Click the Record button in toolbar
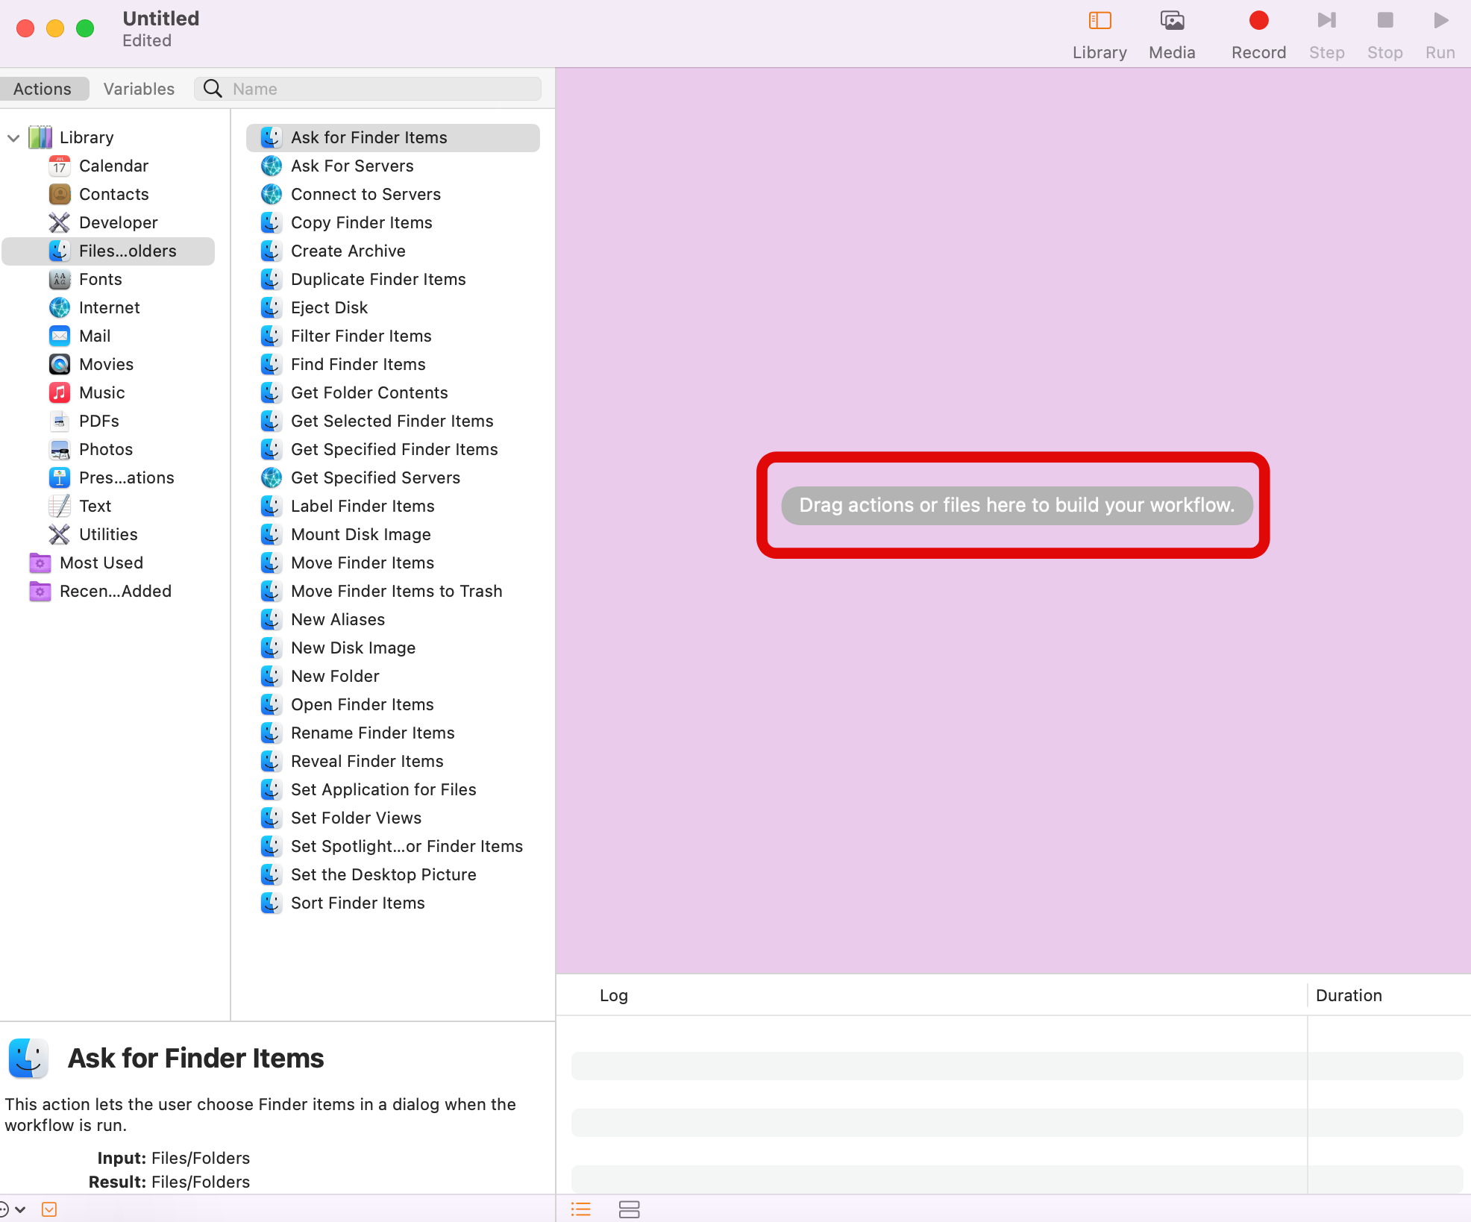Screen dimensions: 1471x1222 click(x=1258, y=21)
